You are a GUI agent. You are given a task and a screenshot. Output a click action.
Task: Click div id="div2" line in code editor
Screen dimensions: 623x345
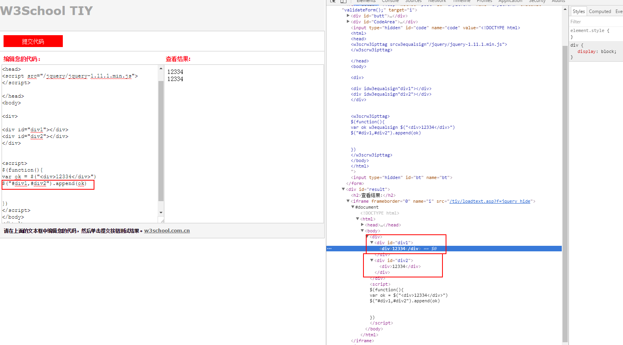tap(35, 136)
